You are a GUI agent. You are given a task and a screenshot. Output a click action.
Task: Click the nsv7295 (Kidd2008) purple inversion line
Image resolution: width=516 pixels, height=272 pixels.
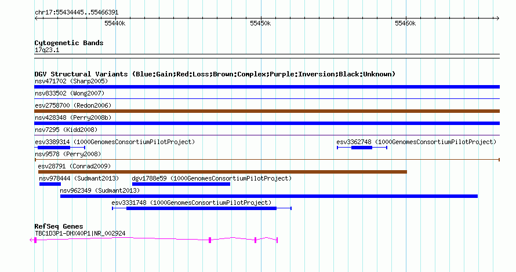click(x=267, y=135)
